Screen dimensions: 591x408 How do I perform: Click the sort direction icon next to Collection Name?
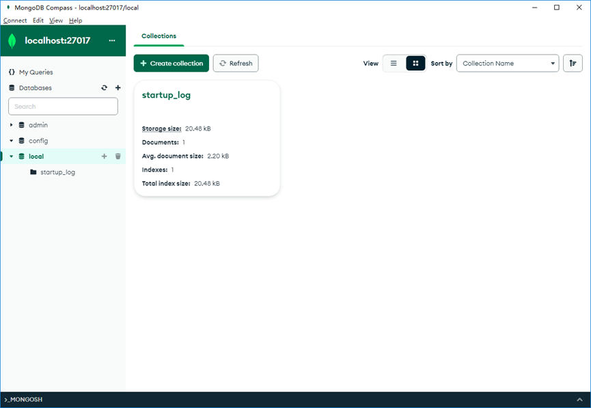point(573,63)
